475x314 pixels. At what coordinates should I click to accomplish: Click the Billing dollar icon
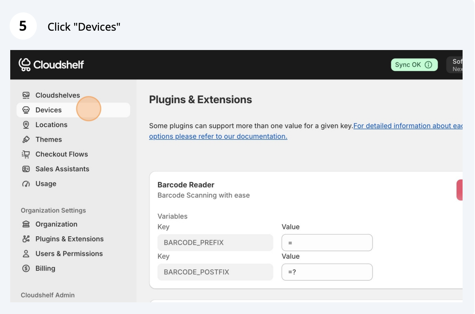click(x=26, y=268)
